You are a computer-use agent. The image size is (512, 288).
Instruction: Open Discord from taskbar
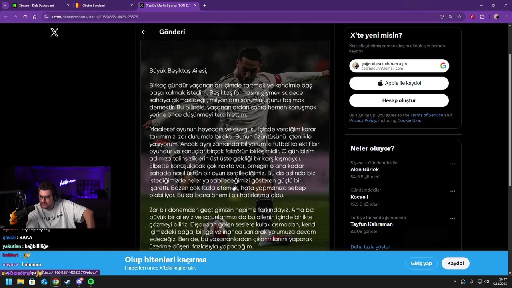tap(79, 282)
